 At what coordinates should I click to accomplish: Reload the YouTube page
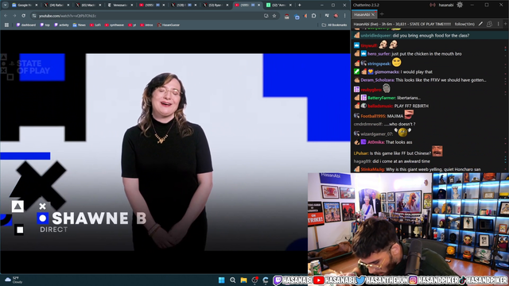tap(23, 16)
